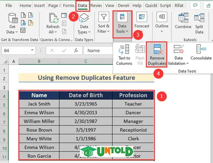The height and width of the screenshot is (163, 213).
Task: Select the Date of Birth header cell
Action: point(86,95)
